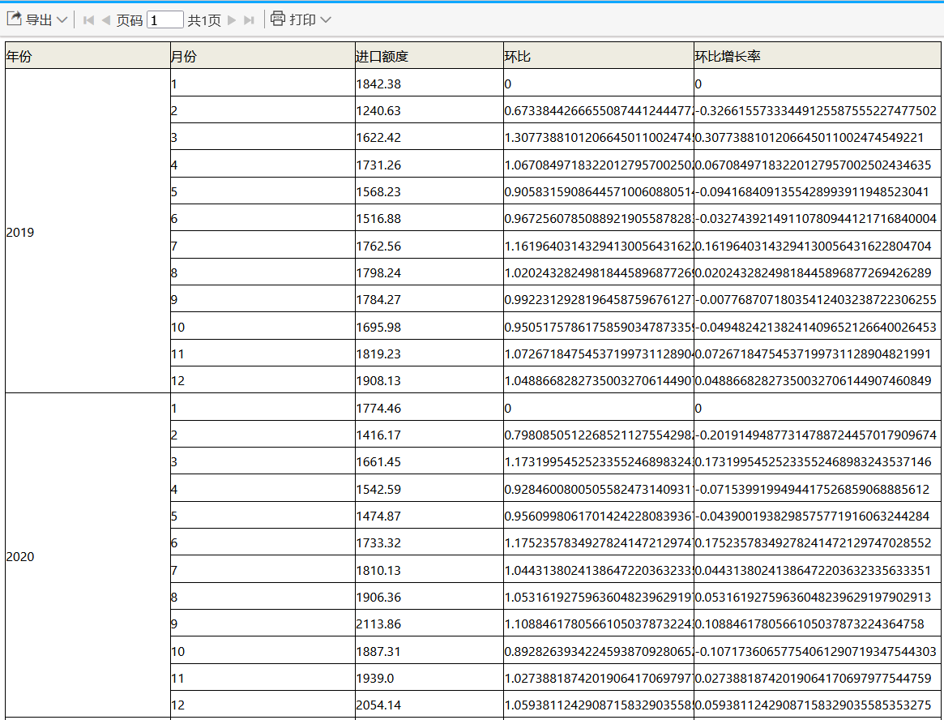Click growth rate -0.10717360657754061290719347544303
This screenshot has height=720, width=944.
coord(818,651)
